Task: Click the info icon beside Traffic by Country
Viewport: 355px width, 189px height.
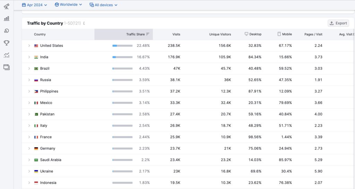Action: click(84, 23)
